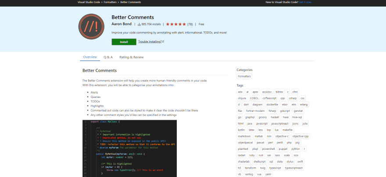Select the Formatters category chip
386x177 pixels.
click(244, 76)
